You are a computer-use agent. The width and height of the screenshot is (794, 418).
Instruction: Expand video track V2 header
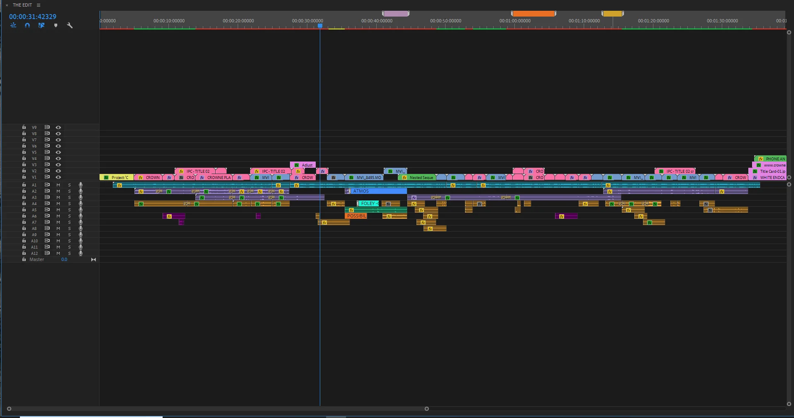[34, 171]
